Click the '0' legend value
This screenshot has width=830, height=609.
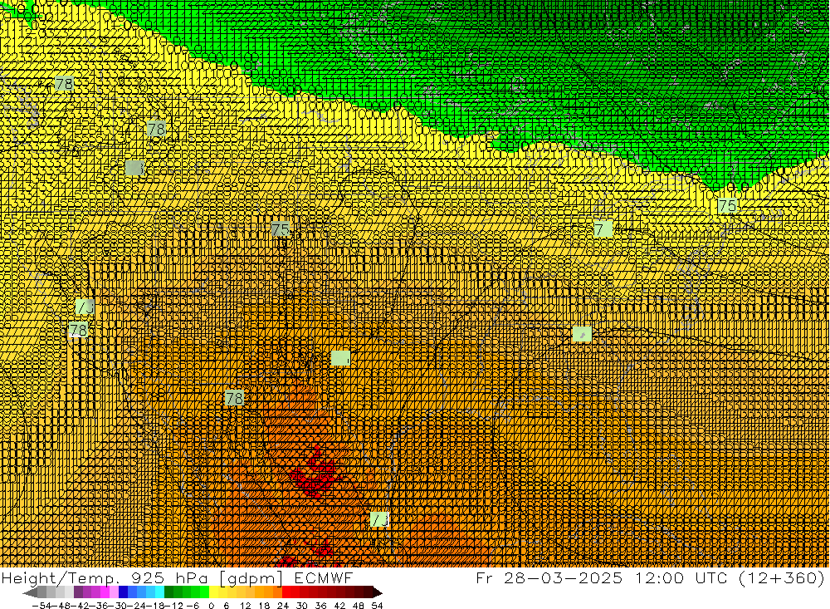[x=211, y=606]
